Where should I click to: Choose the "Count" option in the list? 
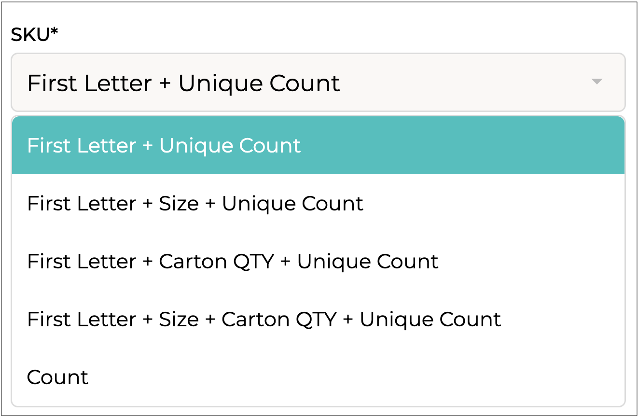(x=58, y=377)
